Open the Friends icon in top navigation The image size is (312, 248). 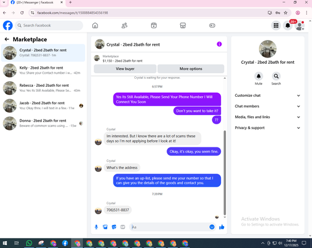click(x=124, y=26)
